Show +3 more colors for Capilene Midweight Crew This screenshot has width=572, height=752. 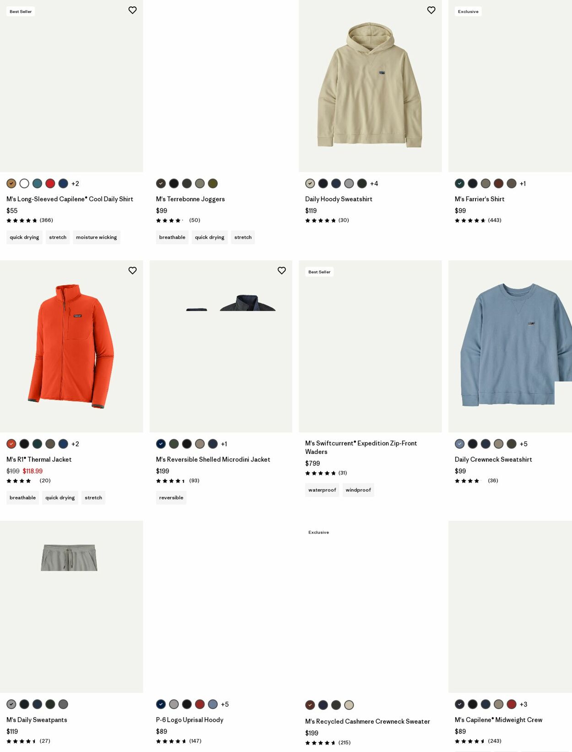(524, 704)
